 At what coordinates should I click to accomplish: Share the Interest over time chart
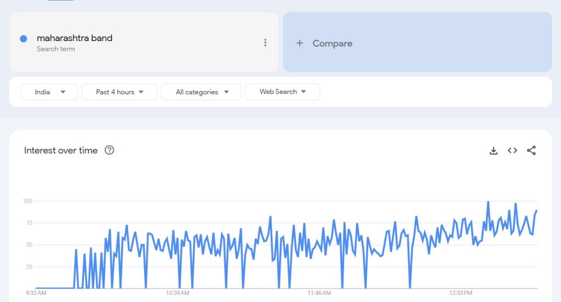(x=531, y=151)
